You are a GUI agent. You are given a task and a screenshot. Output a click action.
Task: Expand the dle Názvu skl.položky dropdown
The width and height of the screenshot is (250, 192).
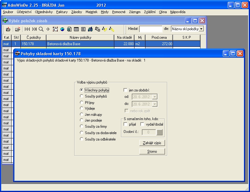[201, 29]
